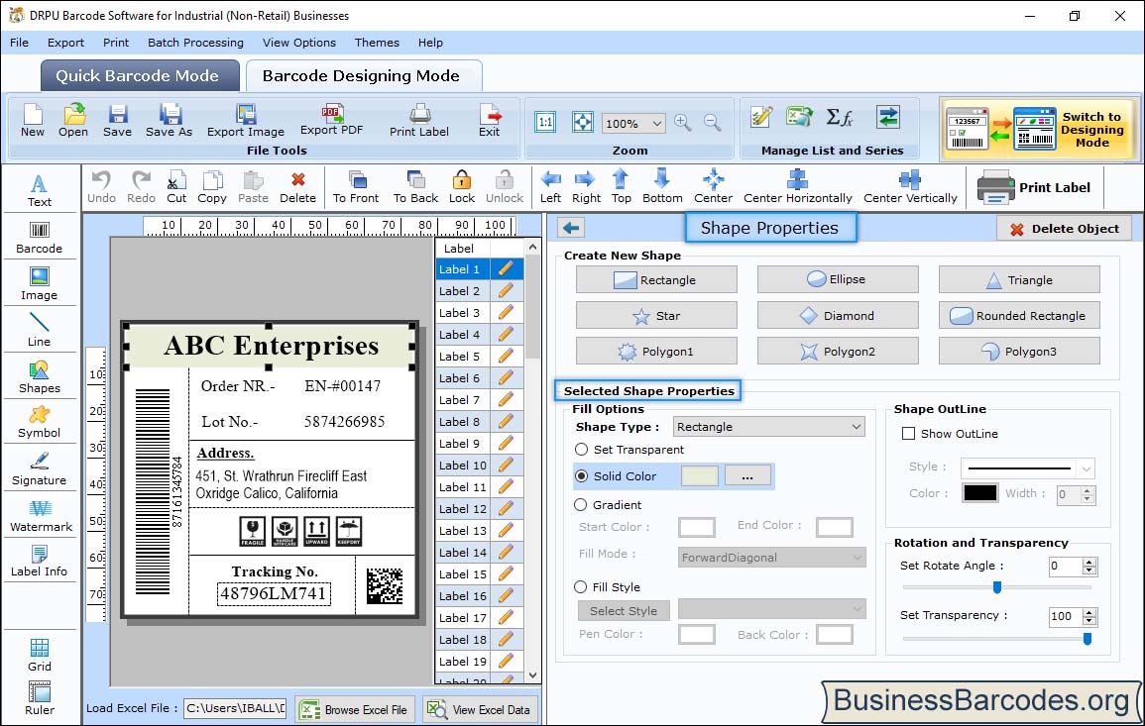This screenshot has width=1145, height=726.
Task: Bring selected object To Front
Action: coord(356,187)
